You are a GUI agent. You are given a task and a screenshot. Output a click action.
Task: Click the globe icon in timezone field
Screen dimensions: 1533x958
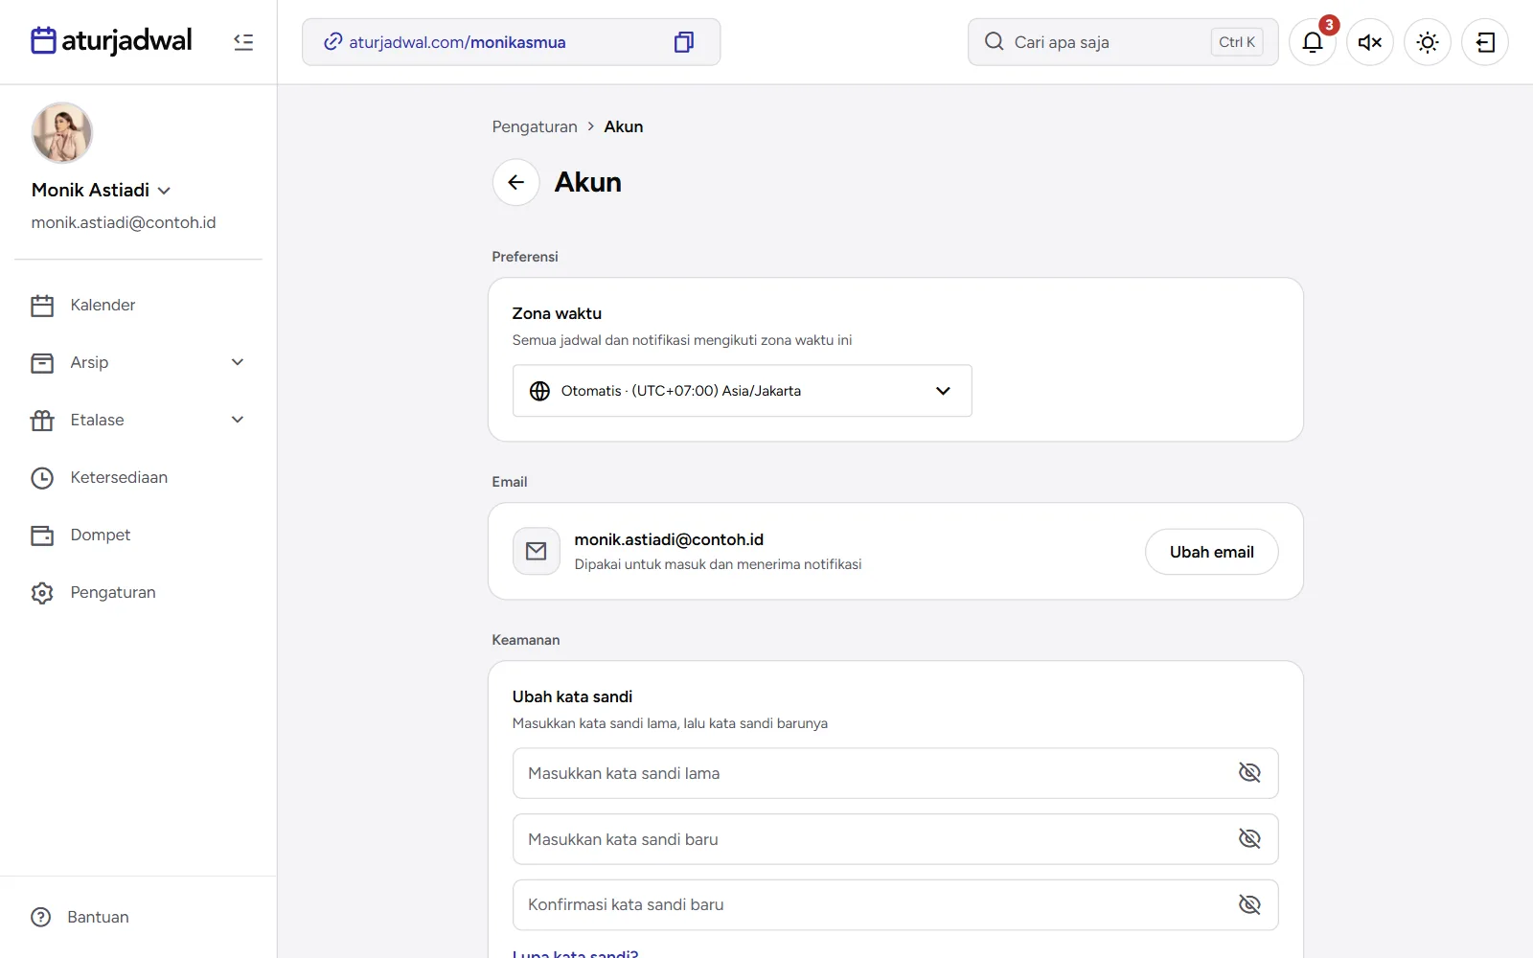point(540,391)
